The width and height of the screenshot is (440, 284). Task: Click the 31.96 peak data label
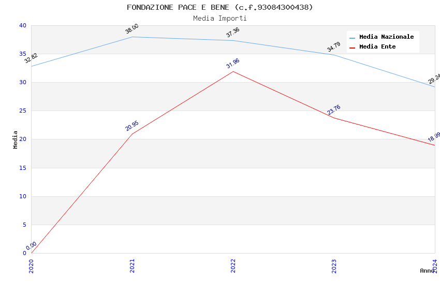pyautogui.click(x=233, y=64)
